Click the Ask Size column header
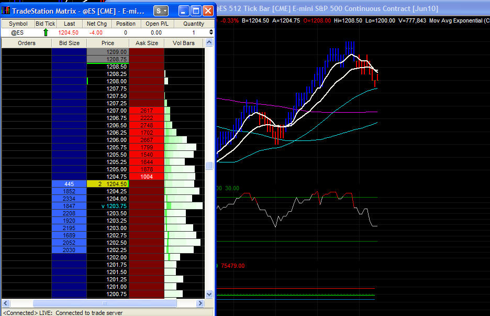Screen dimensions: 490x316 [x=147, y=43]
